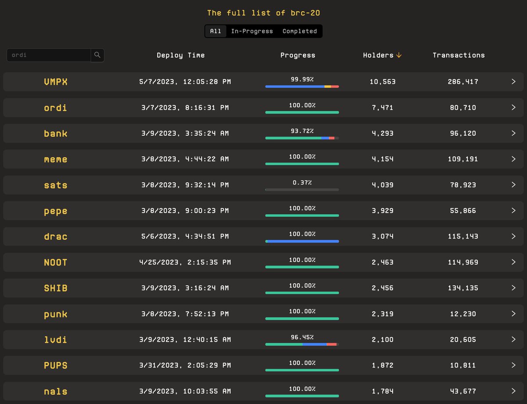Open the PUPS row arrow

(513, 365)
